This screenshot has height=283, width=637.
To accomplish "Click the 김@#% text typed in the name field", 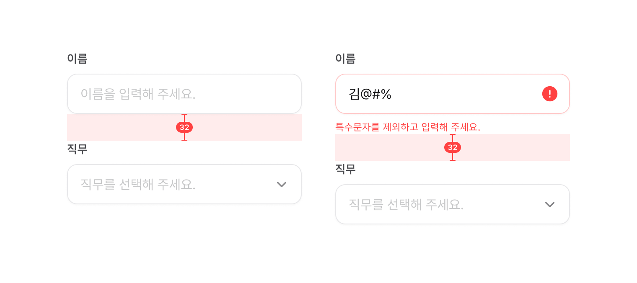I will point(370,94).
